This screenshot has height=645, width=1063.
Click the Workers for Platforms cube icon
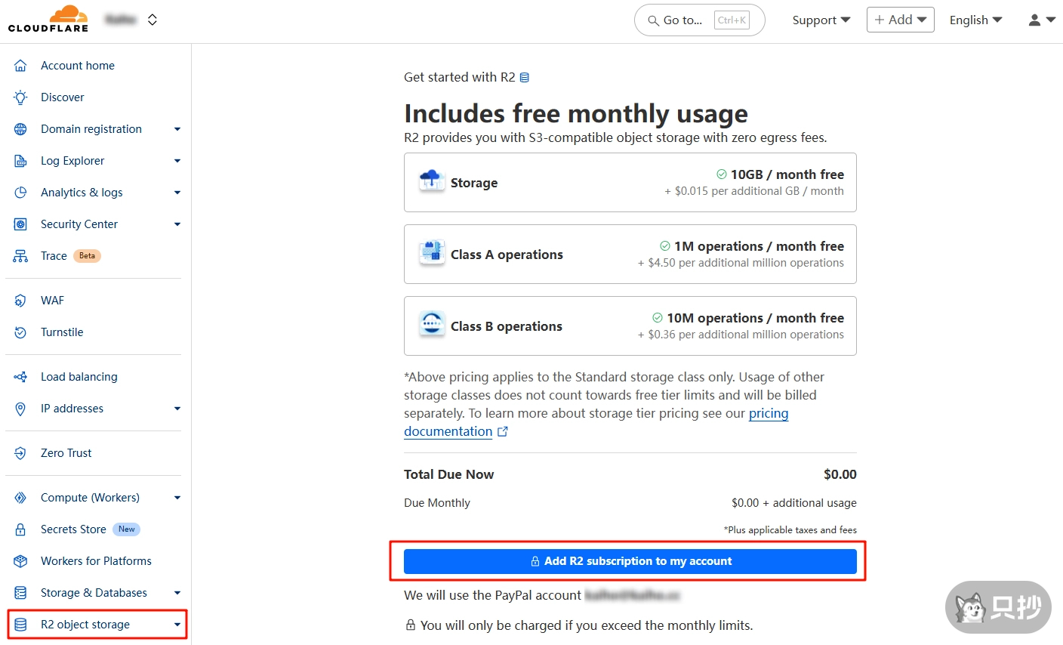pos(20,561)
